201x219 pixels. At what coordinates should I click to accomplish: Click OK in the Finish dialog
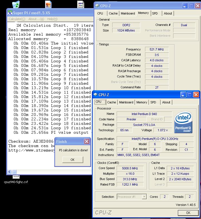click(x=73, y=160)
